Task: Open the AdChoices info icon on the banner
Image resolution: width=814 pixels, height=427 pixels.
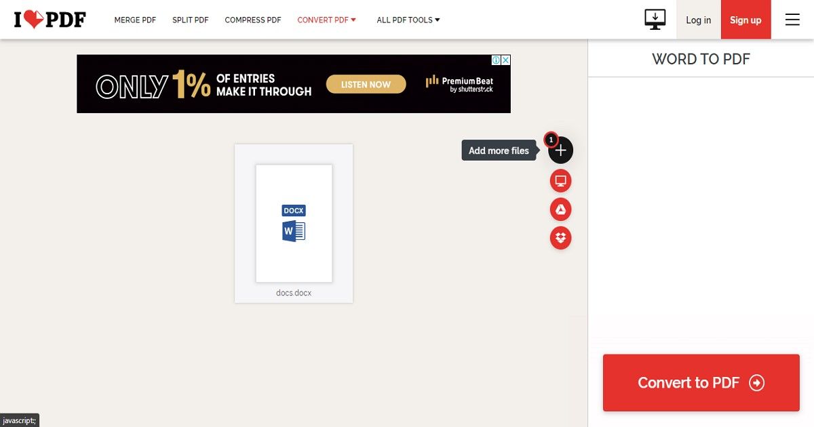Action: tap(497, 60)
